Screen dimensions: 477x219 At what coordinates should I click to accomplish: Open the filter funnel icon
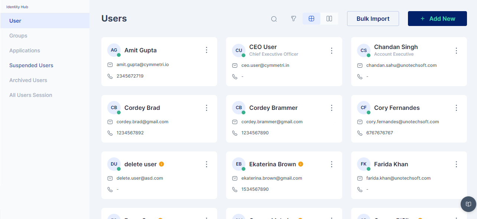coord(294,19)
